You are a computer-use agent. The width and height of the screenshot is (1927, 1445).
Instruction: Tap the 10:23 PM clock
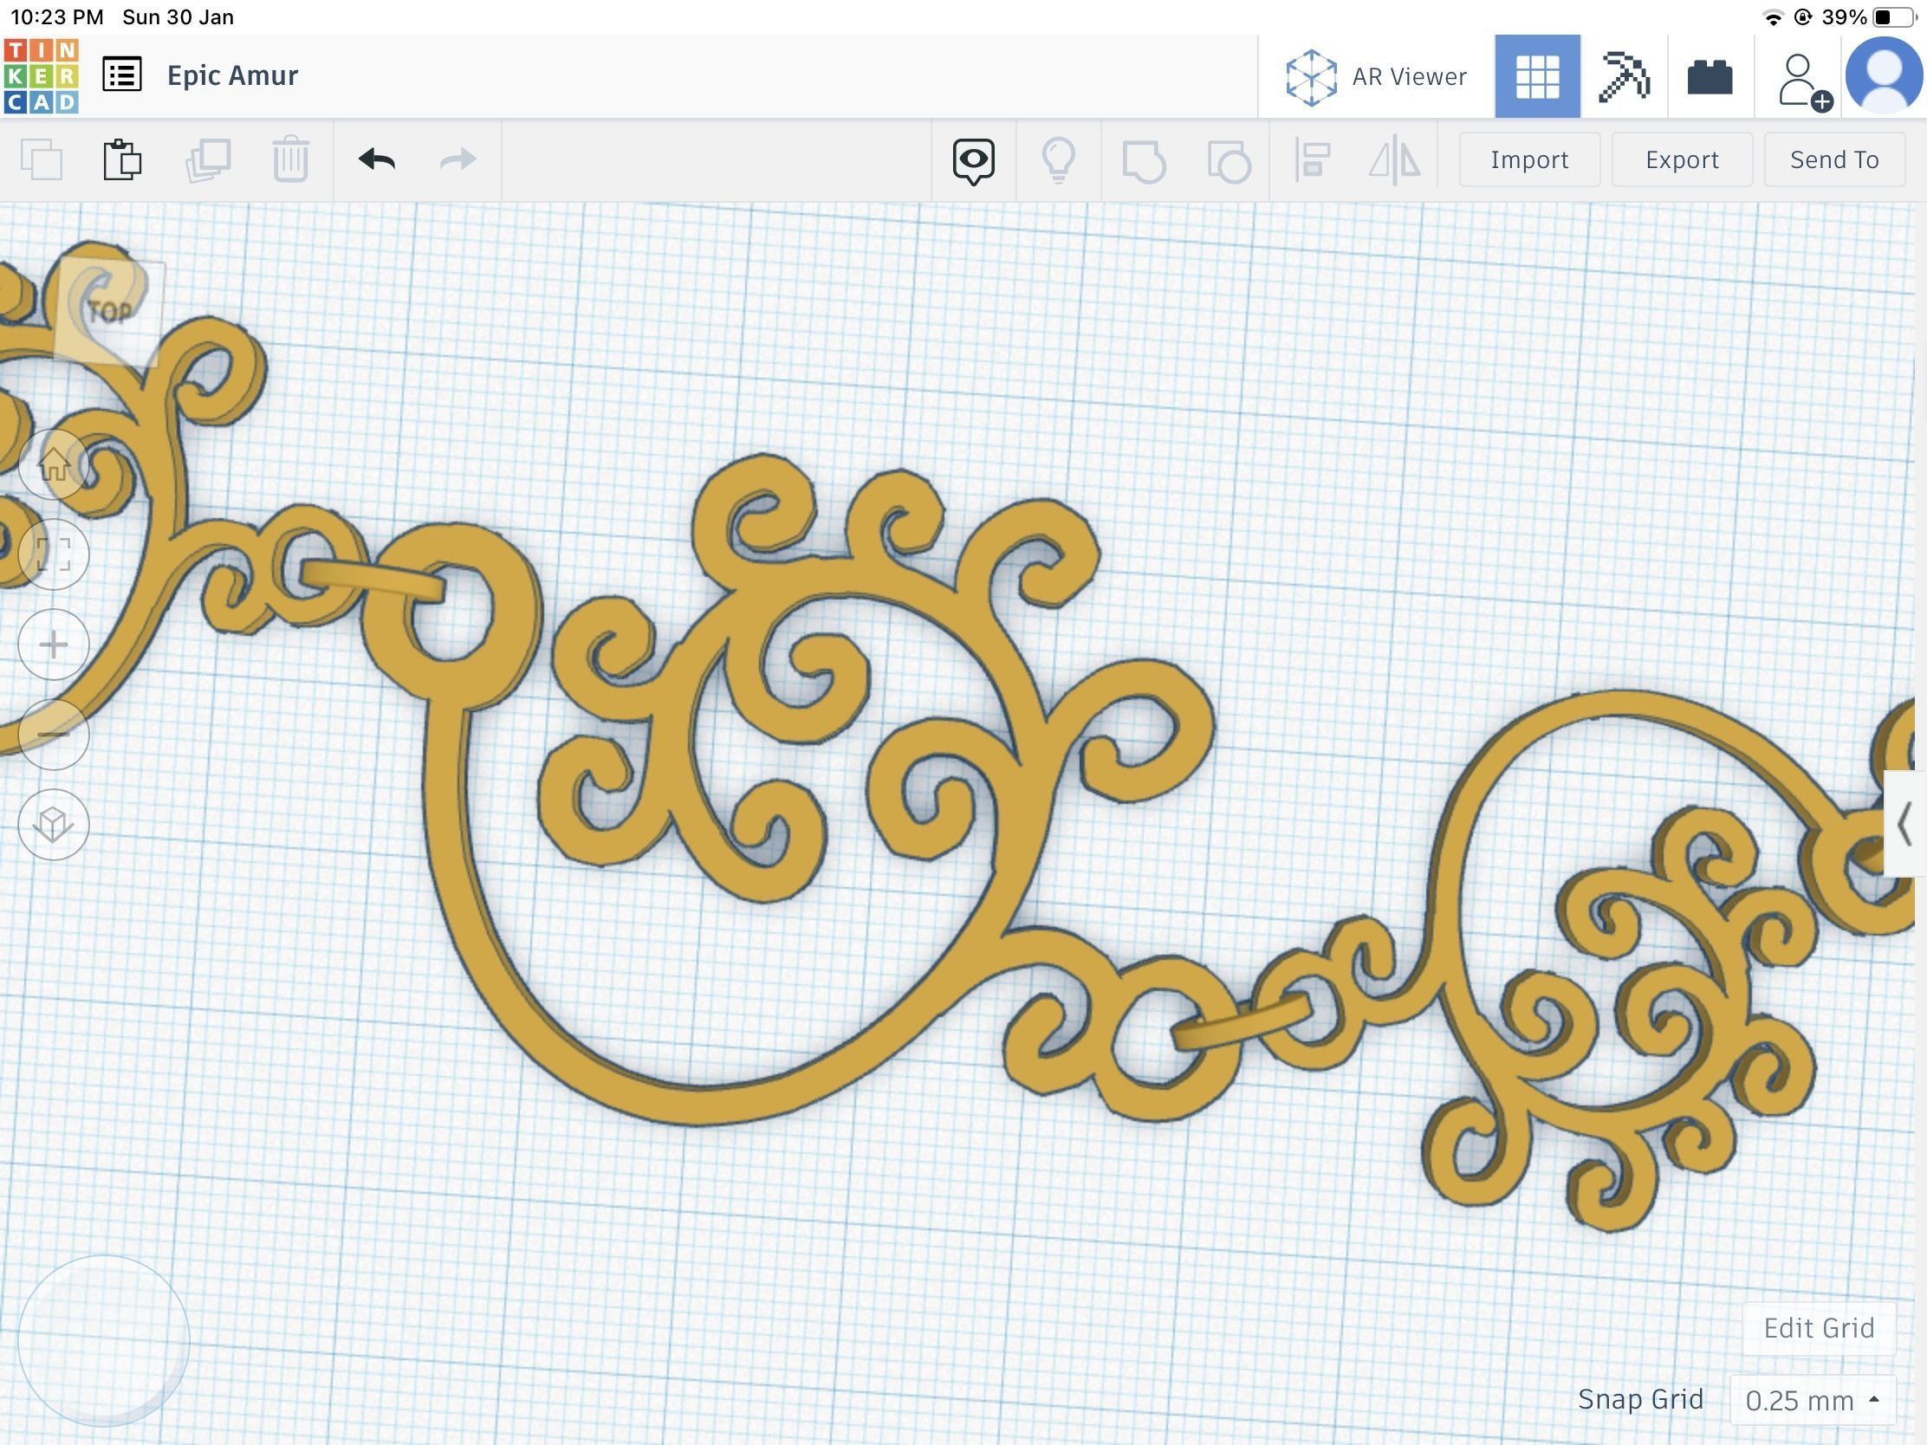[55, 16]
